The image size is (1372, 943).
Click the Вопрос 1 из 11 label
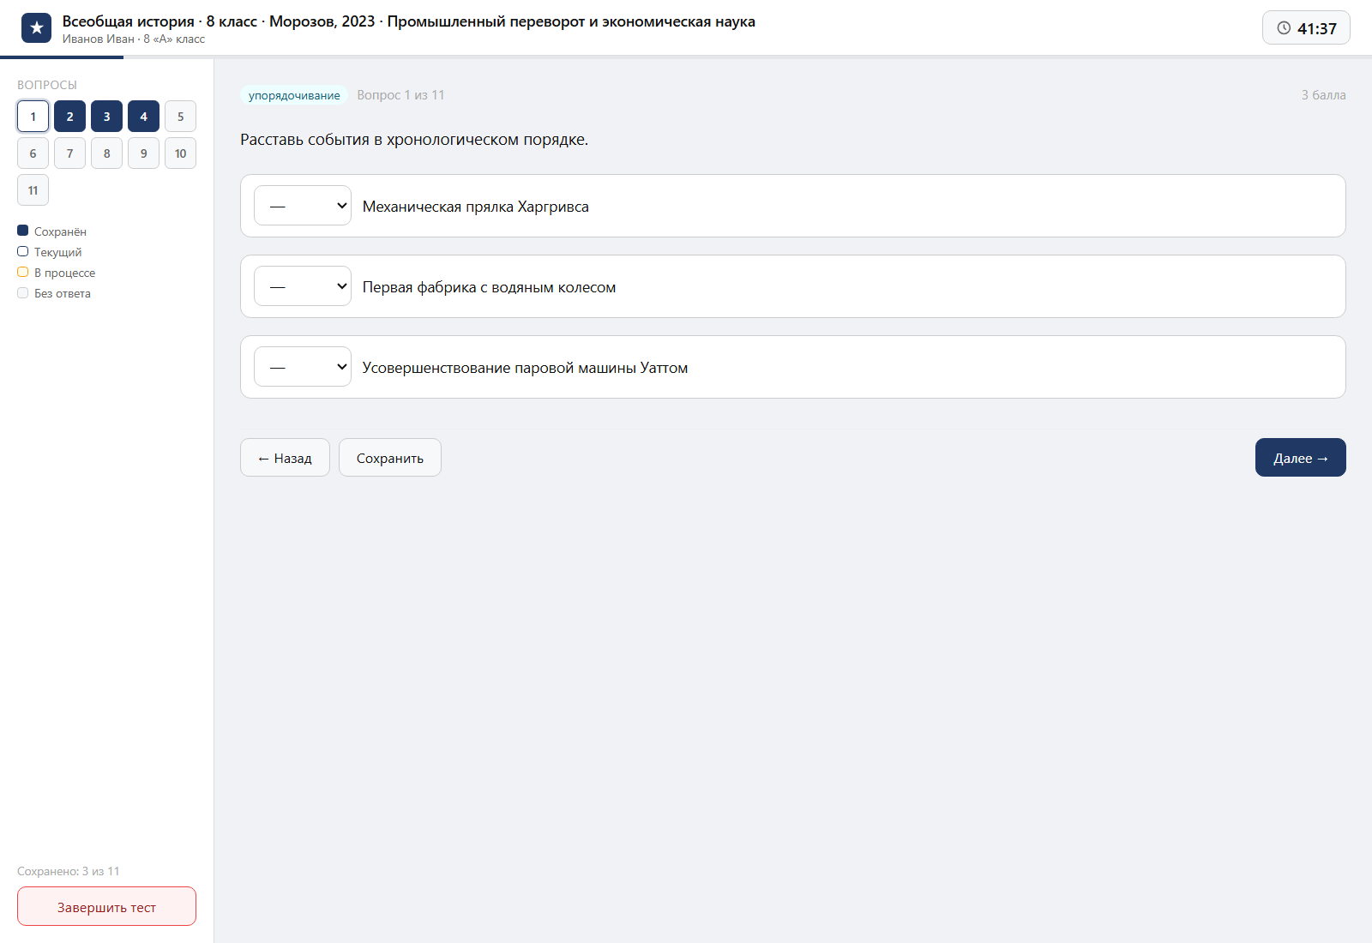[400, 95]
